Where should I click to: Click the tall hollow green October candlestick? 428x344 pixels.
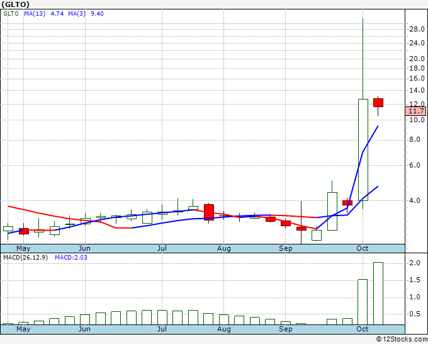(363, 145)
